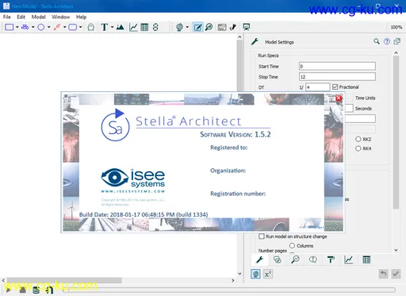The image size is (406, 296).
Task: Detach the Model Settings panel
Action: coord(397,41)
